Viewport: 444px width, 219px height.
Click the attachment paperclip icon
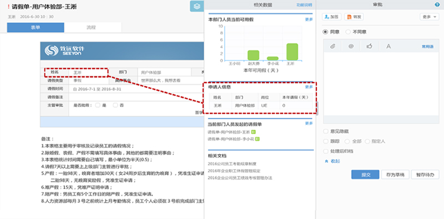(332, 47)
